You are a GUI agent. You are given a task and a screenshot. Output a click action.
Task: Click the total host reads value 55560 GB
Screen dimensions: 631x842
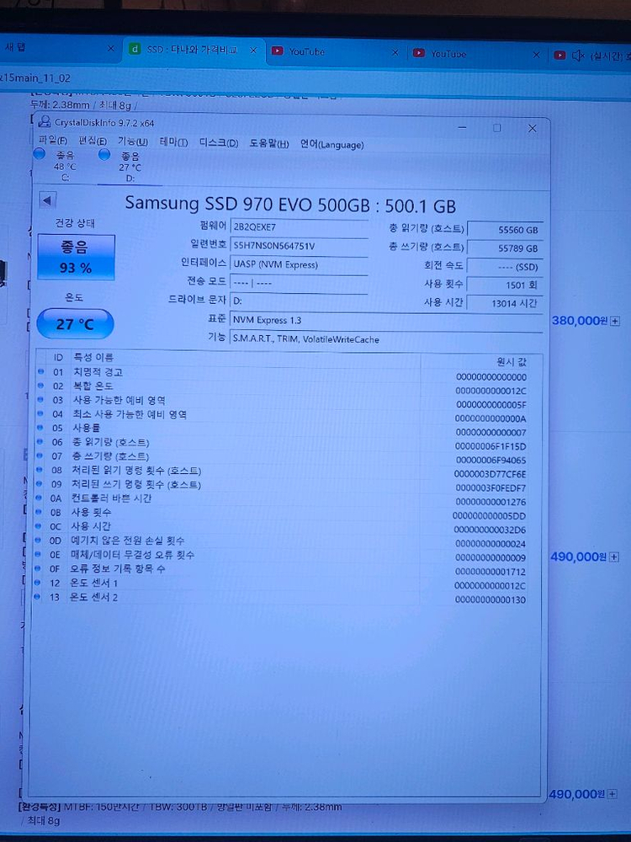click(505, 230)
